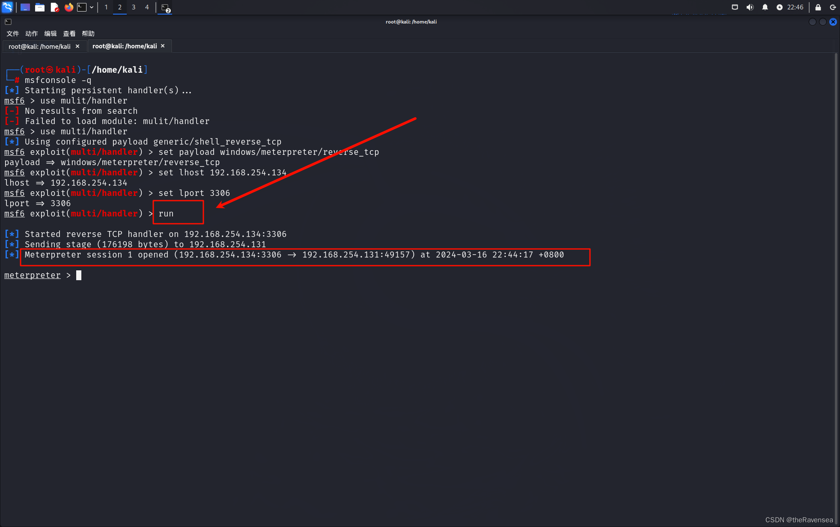Click the show desktop icon
Viewport: 840px width, 527px height.
point(25,7)
